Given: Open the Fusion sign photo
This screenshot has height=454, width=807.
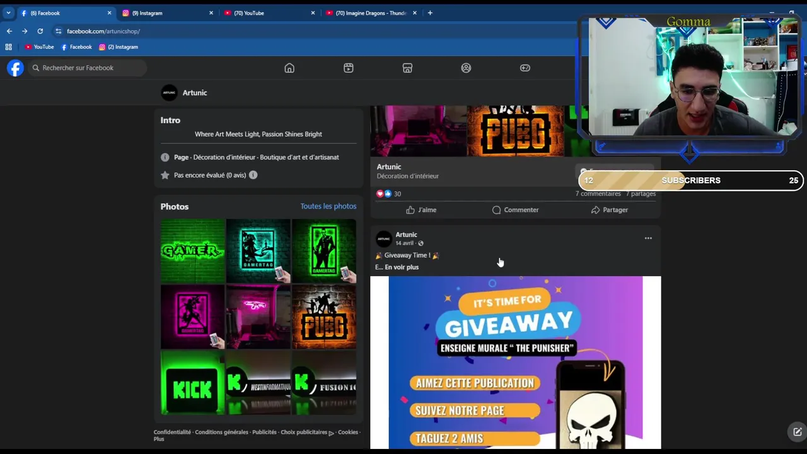Looking at the screenshot, I should point(324,382).
